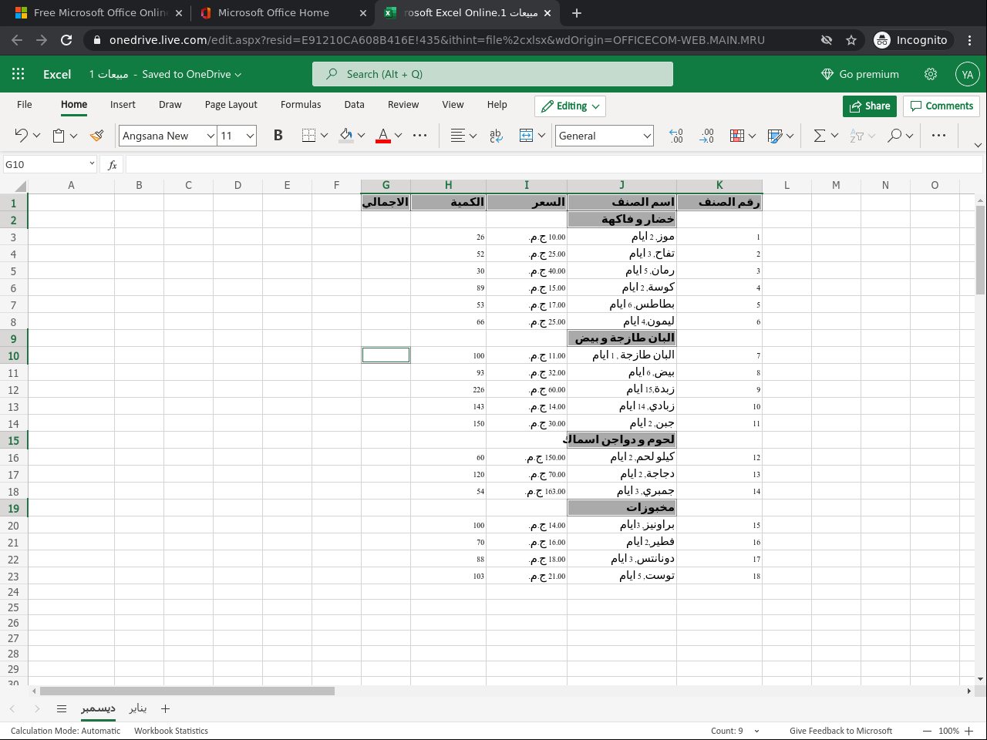The image size is (987, 740).
Task: Select all cells corner triangle
Action: [21, 186]
